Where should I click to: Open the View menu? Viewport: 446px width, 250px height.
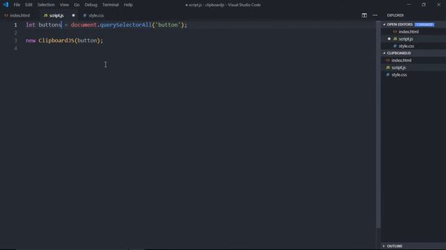pyautogui.click(x=64, y=5)
